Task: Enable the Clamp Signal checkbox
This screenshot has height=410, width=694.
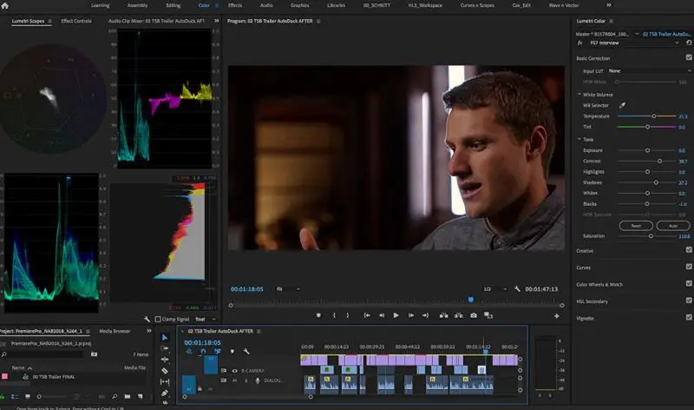Action: click(158, 319)
